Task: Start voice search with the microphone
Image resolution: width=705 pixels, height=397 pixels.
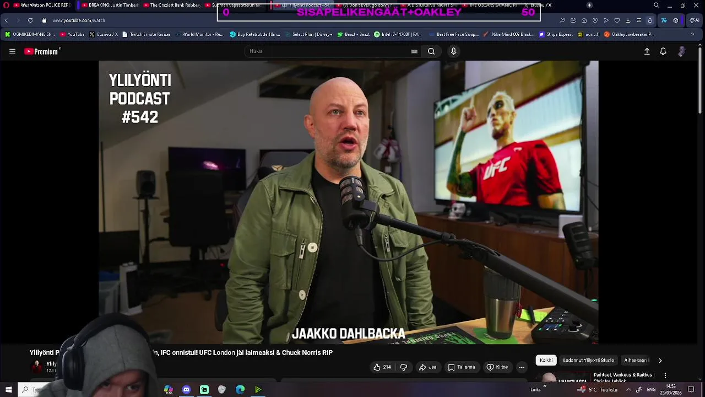Action: [453, 51]
